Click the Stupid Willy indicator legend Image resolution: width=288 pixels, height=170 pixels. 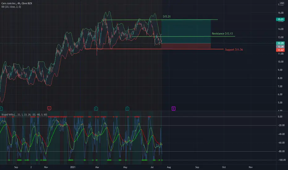24,114
